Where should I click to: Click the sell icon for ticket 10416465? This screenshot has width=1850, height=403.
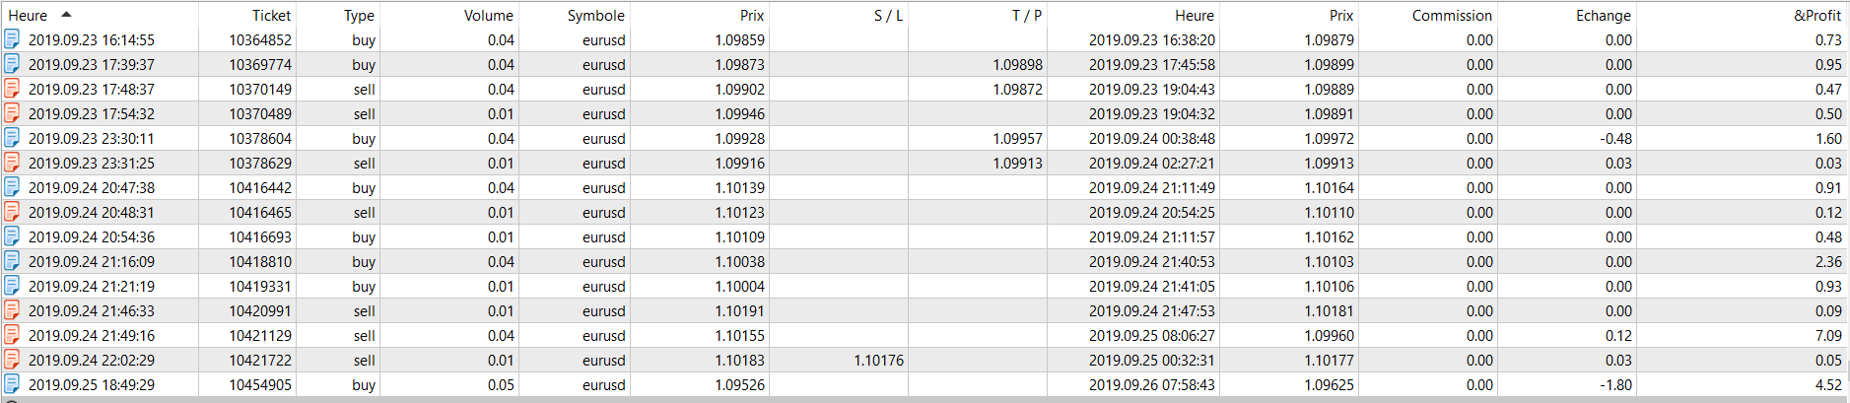pos(12,212)
